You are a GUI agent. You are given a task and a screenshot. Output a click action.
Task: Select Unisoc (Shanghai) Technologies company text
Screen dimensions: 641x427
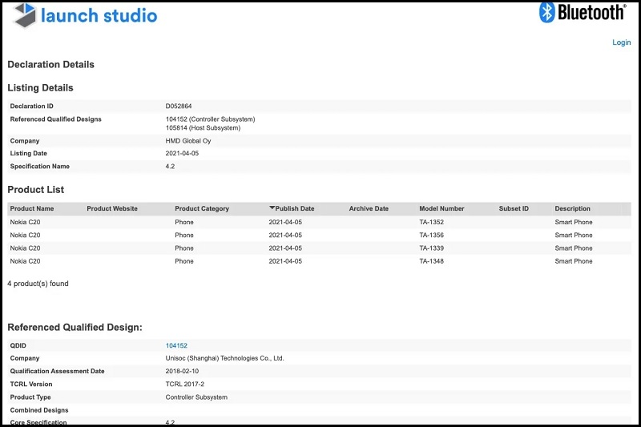click(x=225, y=358)
